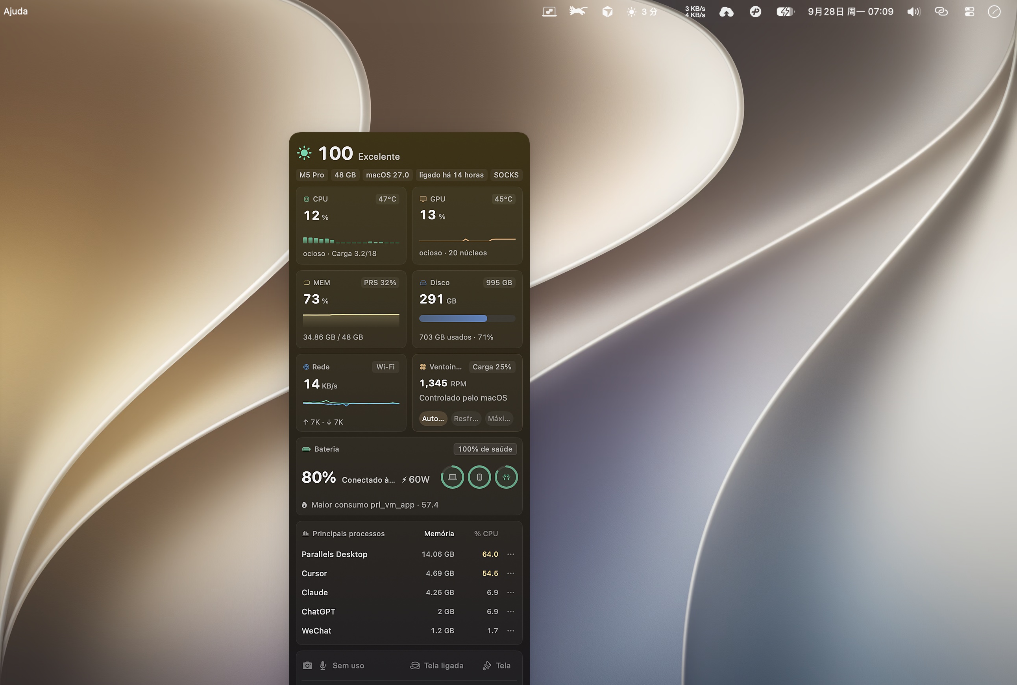
Task: Click the linked chat bubbles menu bar icon
Action: (941, 12)
